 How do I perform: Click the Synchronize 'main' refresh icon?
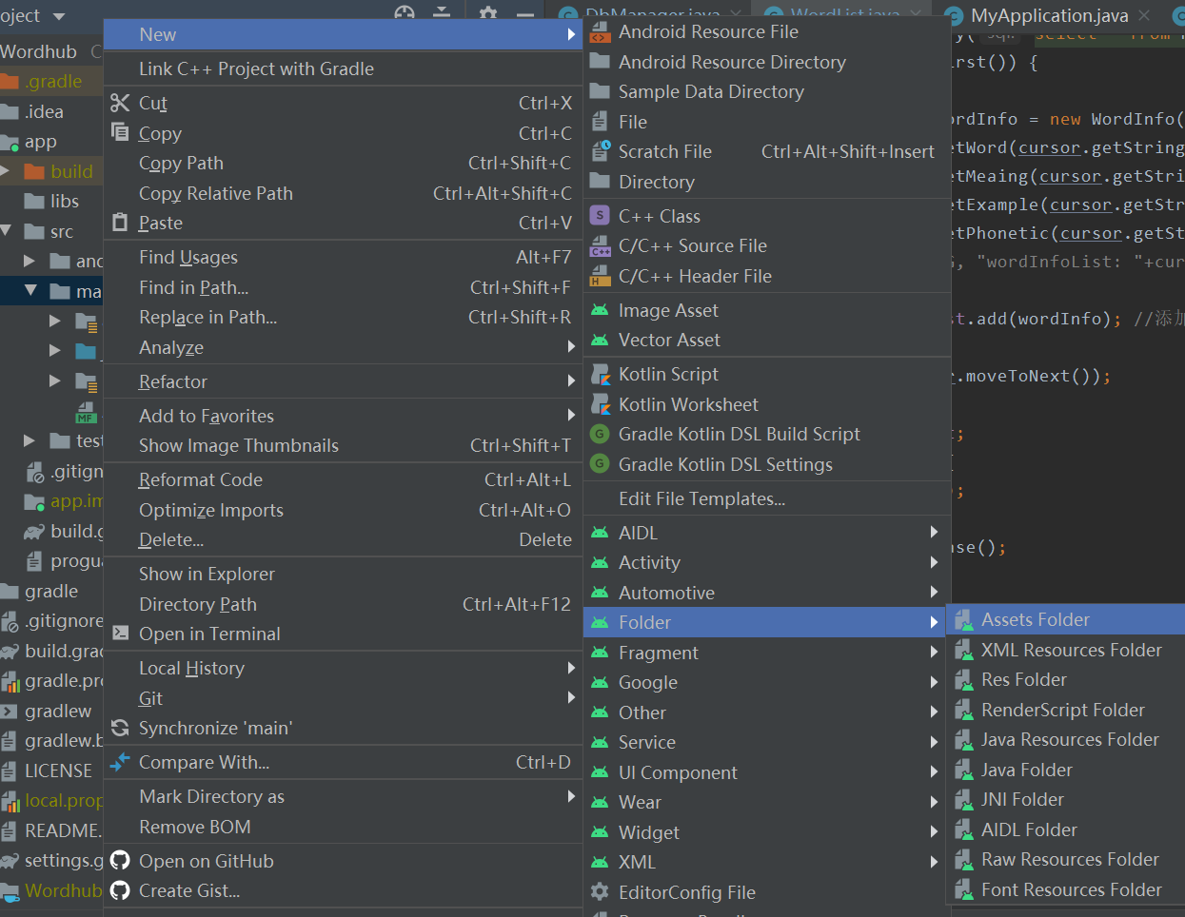click(x=120, y=728)
